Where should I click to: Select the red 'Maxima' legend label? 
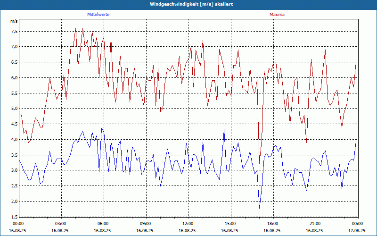277,15
